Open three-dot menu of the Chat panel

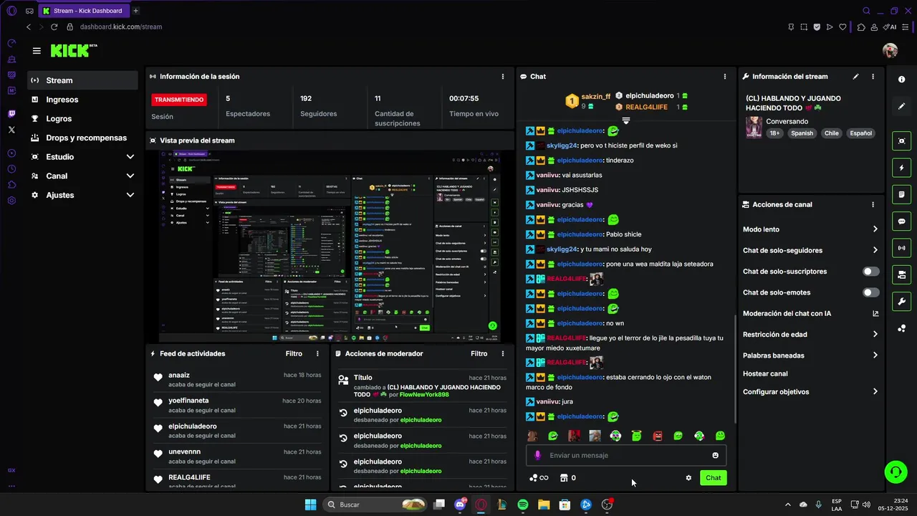[x=725, y=77]
